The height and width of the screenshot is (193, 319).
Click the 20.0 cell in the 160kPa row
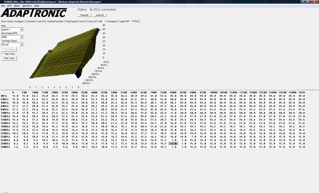tap(94, 123)
